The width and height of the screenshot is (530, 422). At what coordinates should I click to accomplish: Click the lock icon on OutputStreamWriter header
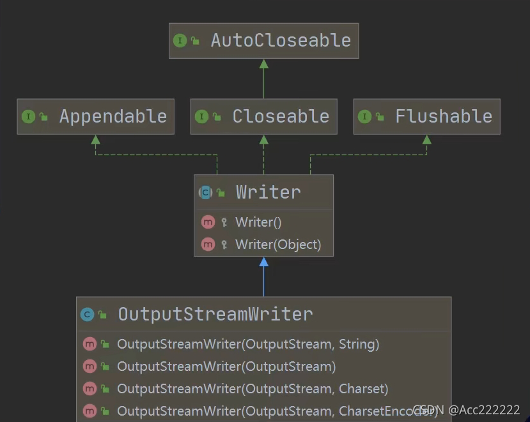[x=102, y=313]
